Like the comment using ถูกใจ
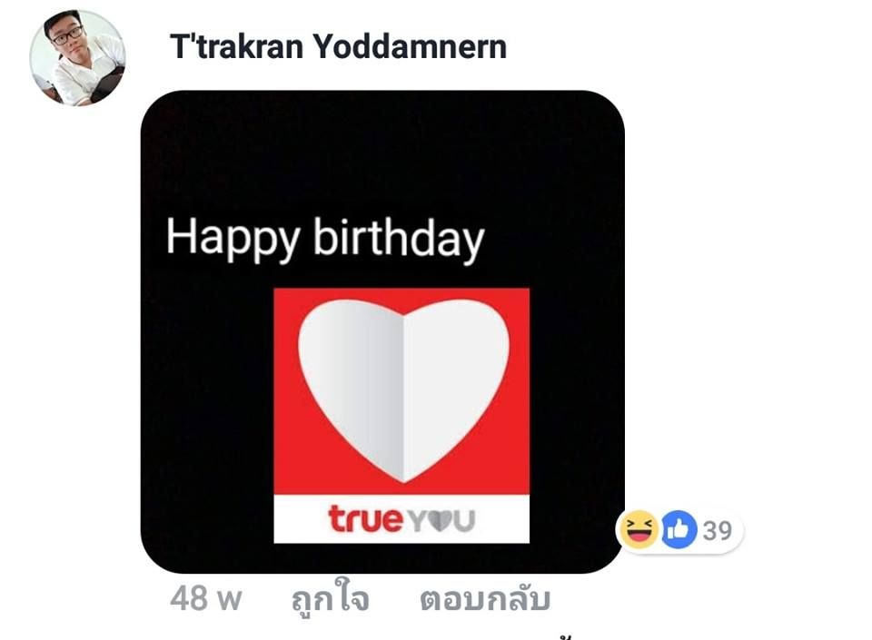Image resolution: width=872 pixels, height=640 pixels. 331,599
